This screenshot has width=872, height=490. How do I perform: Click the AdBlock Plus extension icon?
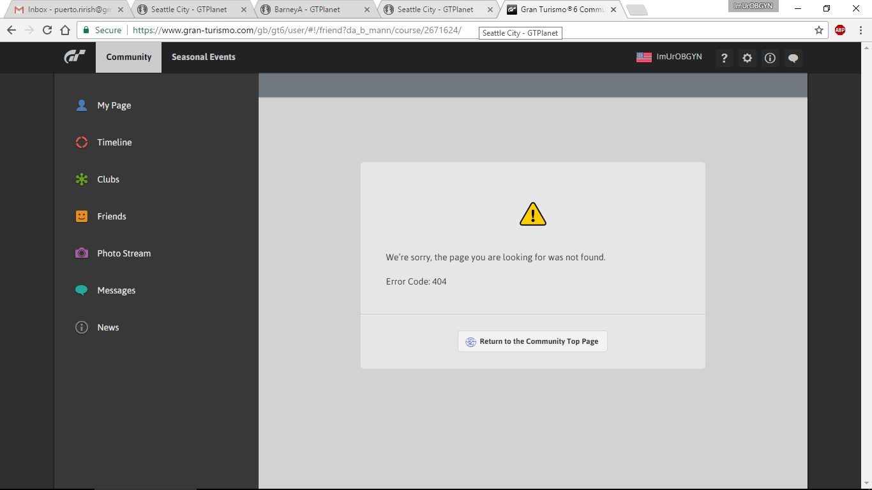click(x=840, y=30)
